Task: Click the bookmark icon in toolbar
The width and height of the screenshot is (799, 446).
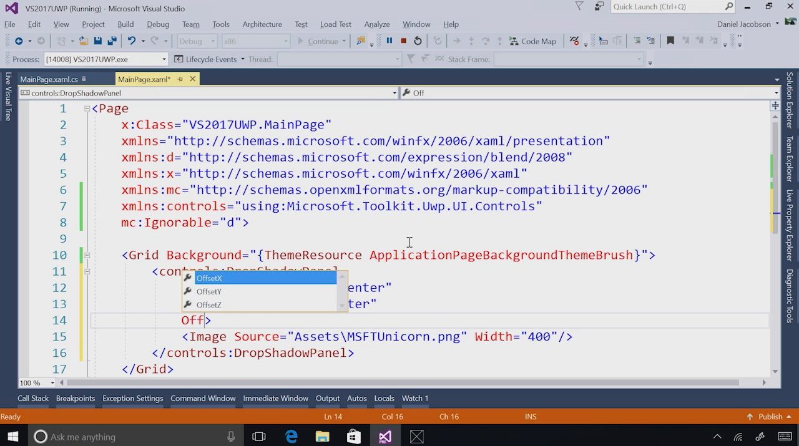Action: tap(670, 41)
